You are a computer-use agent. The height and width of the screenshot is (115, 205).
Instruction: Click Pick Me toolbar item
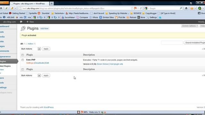pyautogui.click(x=120, y=17)
